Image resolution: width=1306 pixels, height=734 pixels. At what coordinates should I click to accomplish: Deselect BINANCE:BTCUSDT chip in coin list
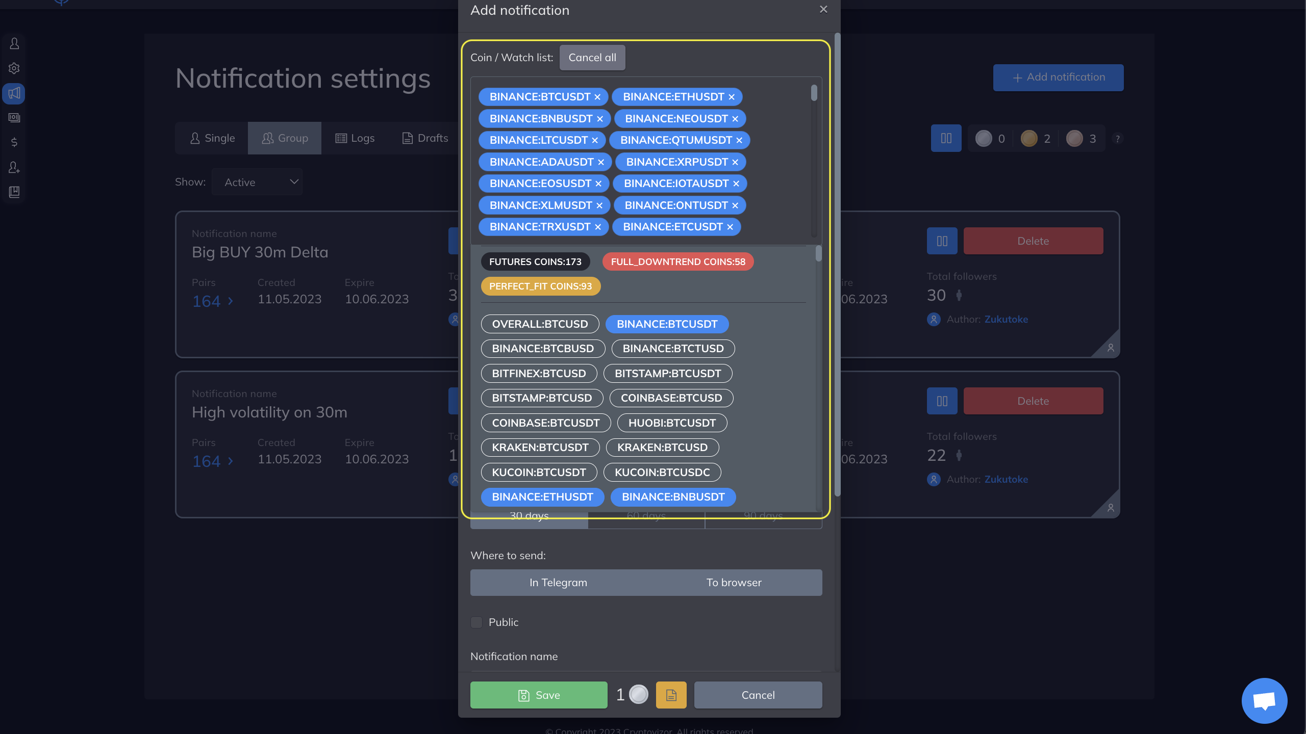tap(667, 324)
